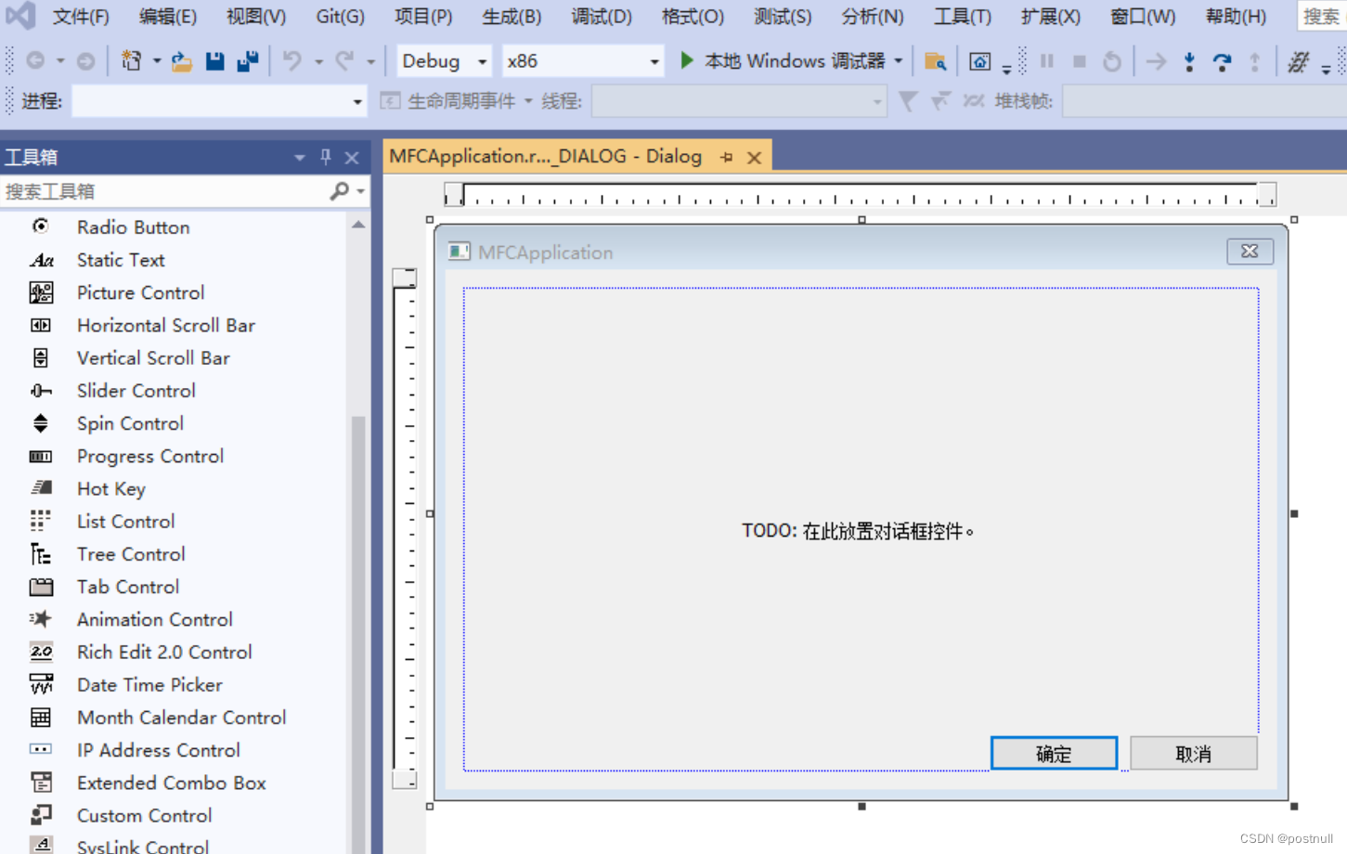Select the Rich Edit 2.0 Control icon
This screenshot has height=854, width=1347.
point(41,652)
